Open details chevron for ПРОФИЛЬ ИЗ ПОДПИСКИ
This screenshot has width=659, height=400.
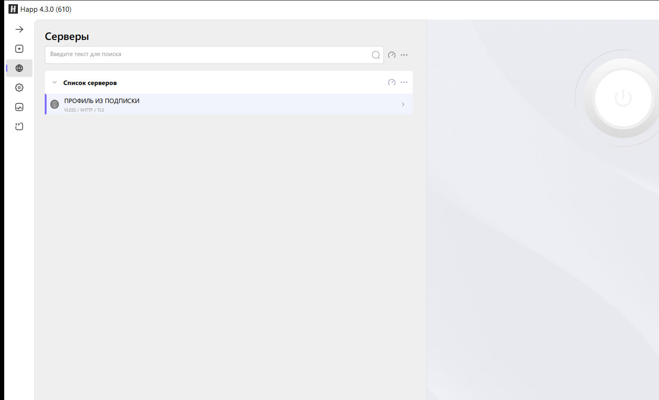tap(403, 104)
